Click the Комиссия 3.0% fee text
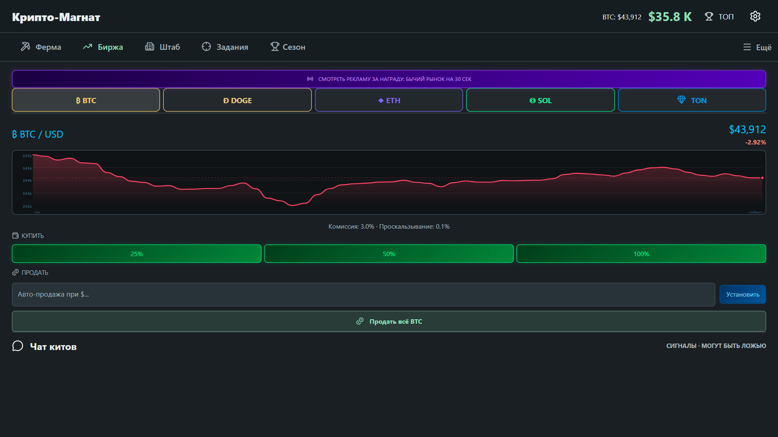The width and height of the screenshot is (778, 437). pyautogui.click(x=351, y=227)
